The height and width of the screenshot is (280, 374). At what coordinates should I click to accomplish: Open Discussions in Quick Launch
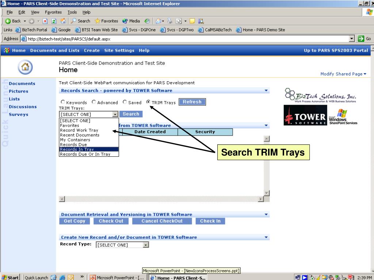click(x=23, y=107)
